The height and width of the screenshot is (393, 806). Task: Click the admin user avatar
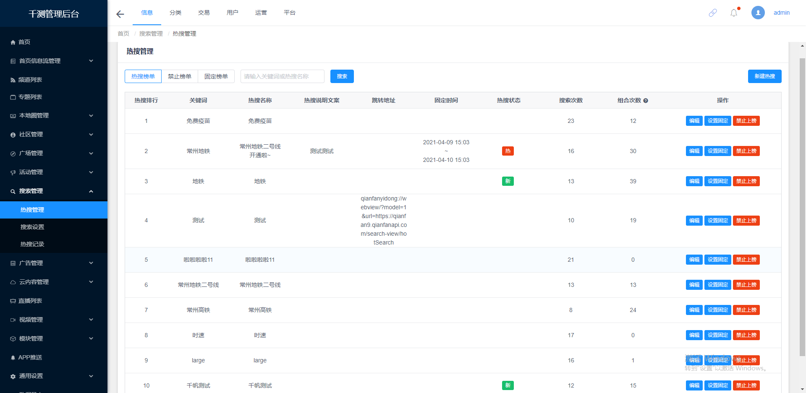[758, 13]
